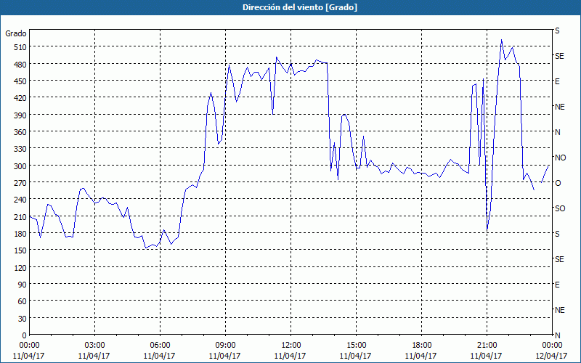Viewport: 581px width, 363px height.
Task: Click the 150 y-axis value
Action: 20,250
